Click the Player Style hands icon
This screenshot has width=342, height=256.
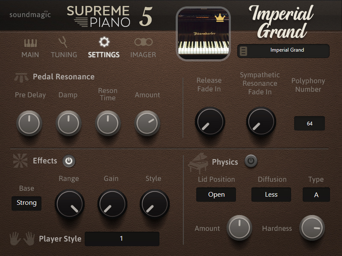click(22, 239)
